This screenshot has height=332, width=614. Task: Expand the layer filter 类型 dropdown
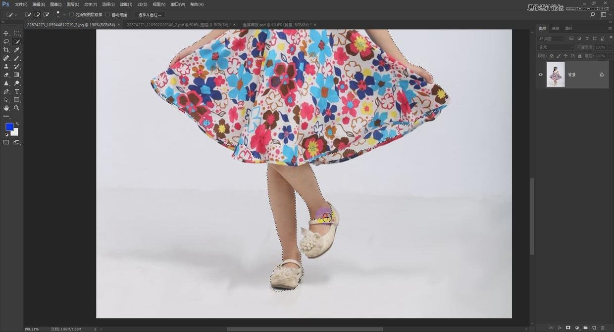point(551,39)
